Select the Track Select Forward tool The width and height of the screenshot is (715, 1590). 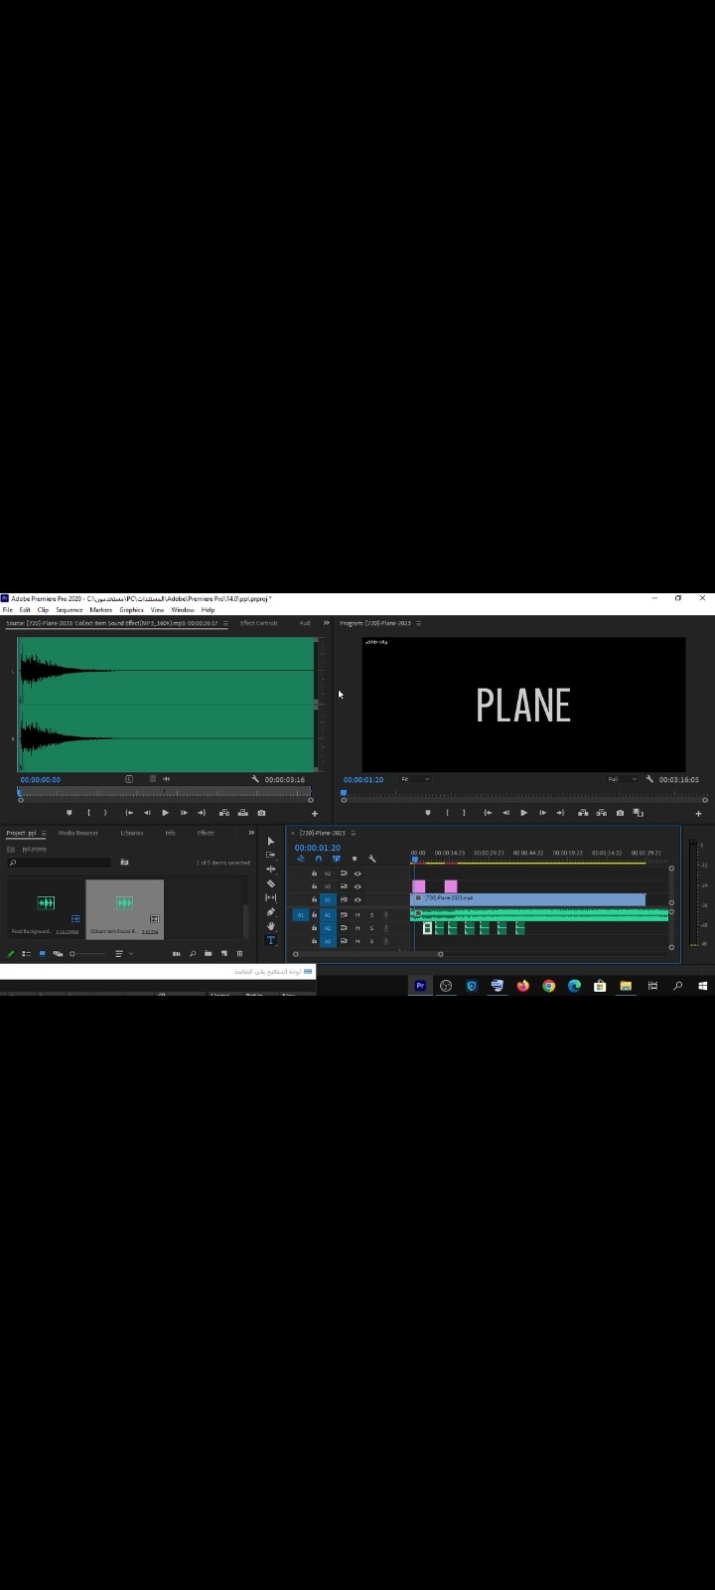[x=271, y=855]
